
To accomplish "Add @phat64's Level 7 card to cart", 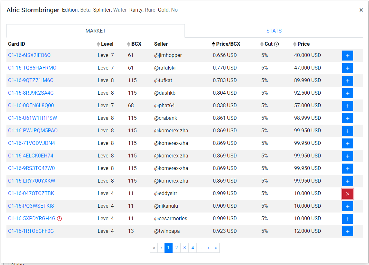I will (x=347, y=106).
